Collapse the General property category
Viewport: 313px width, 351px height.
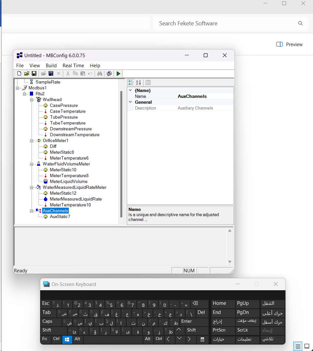point(130,102)
